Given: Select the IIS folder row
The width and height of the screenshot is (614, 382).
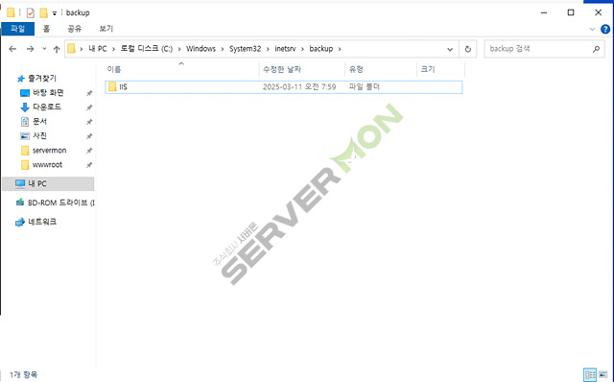Looking at the screenshot, I should tap(284, 87).
